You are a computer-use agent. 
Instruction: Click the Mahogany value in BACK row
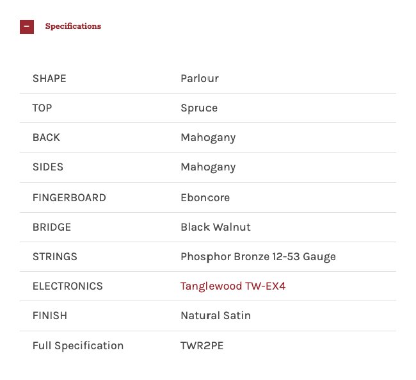208,138
